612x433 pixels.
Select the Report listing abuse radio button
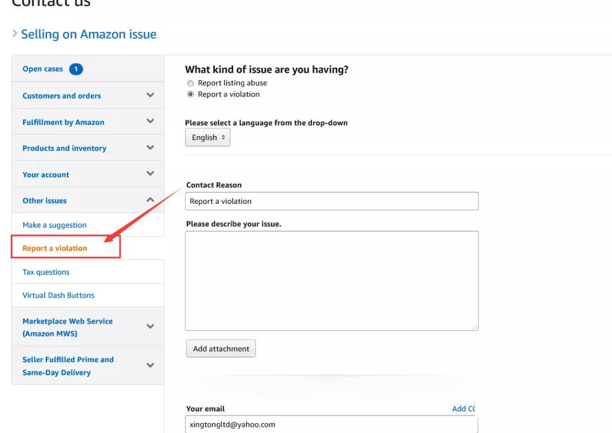coord(190,83)
